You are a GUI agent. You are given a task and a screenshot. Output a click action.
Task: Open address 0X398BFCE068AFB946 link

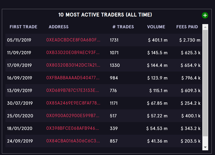(73, 128)
